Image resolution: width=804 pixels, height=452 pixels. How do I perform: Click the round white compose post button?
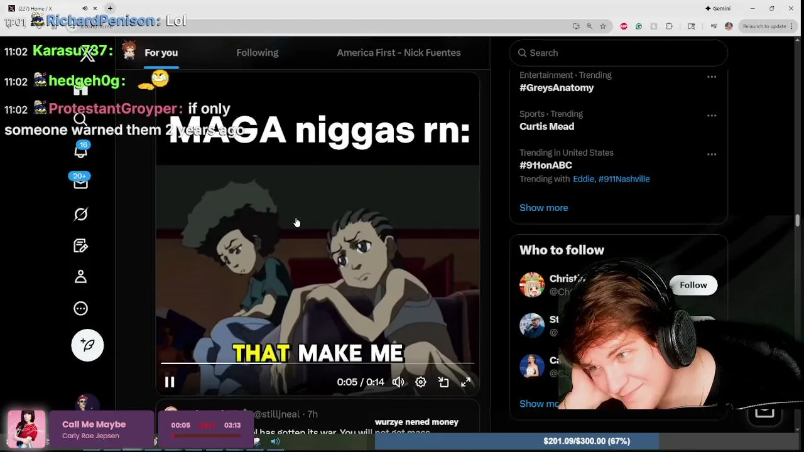[x=87, y=345]
